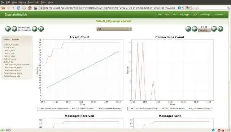The height and width of the screenshot is (132, 231).
Task: Click the second globe button left of date
Action: tap(14, 29)
